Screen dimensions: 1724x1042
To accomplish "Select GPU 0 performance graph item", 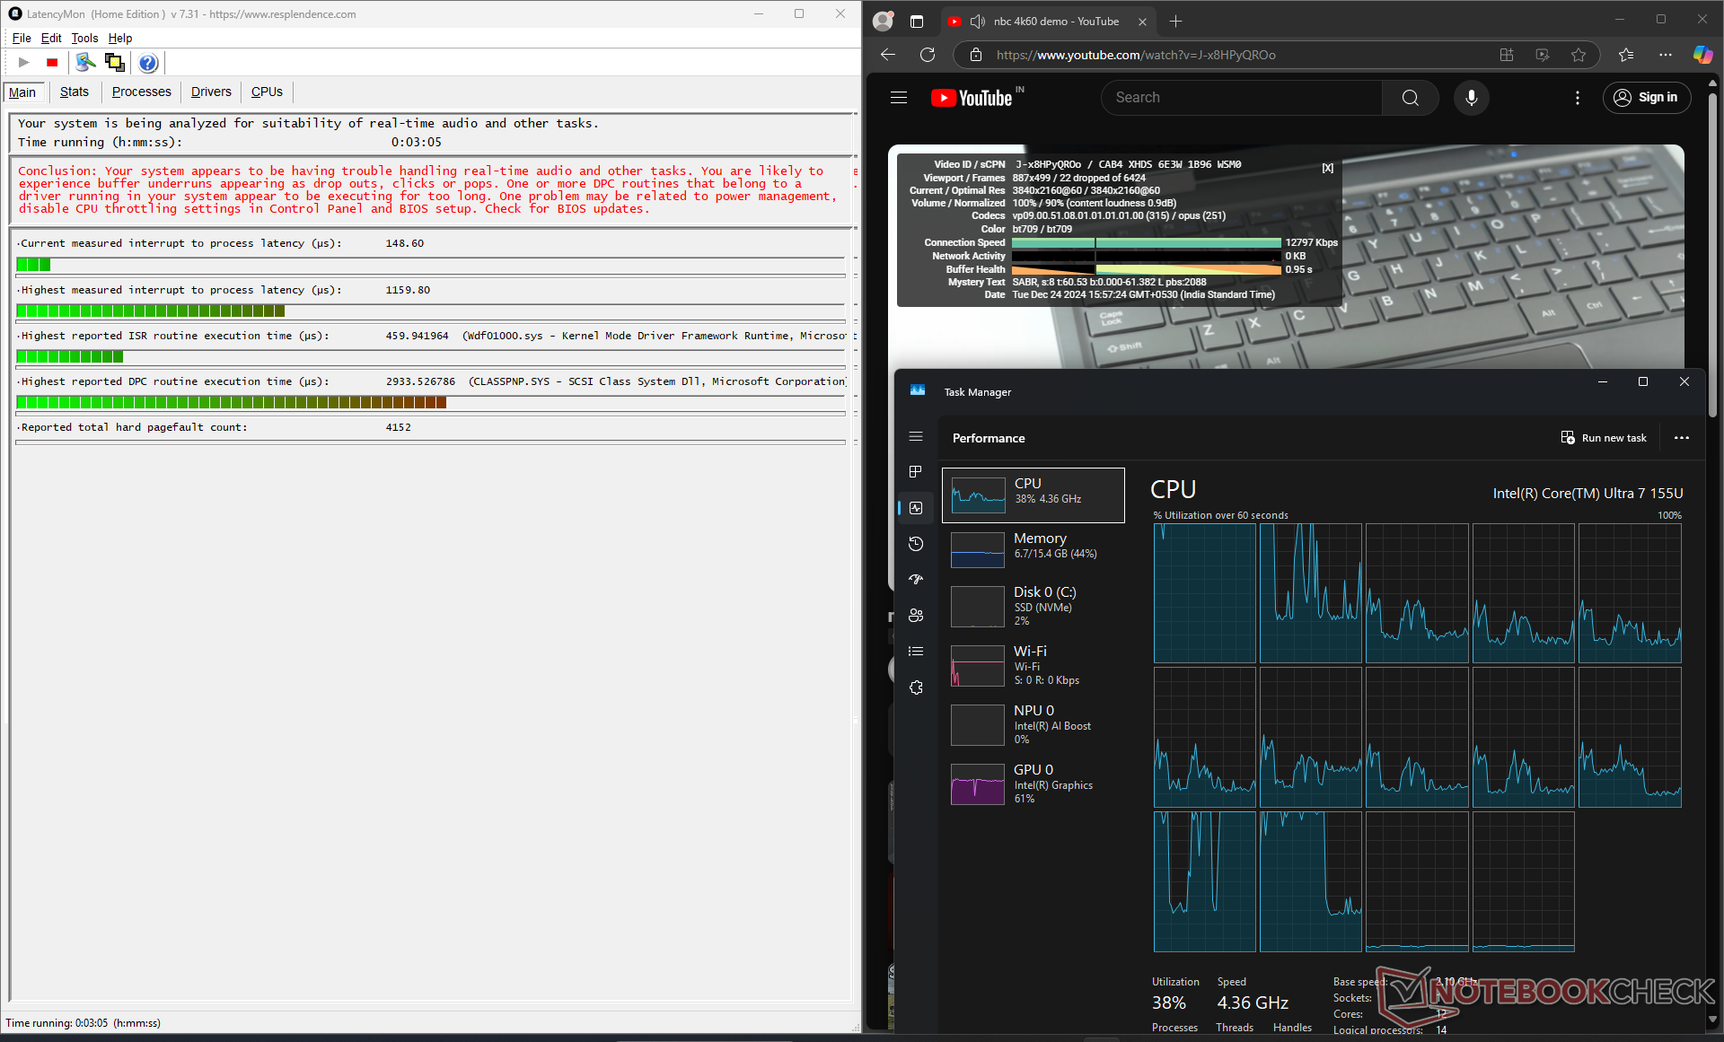I will pos(1033,784).
